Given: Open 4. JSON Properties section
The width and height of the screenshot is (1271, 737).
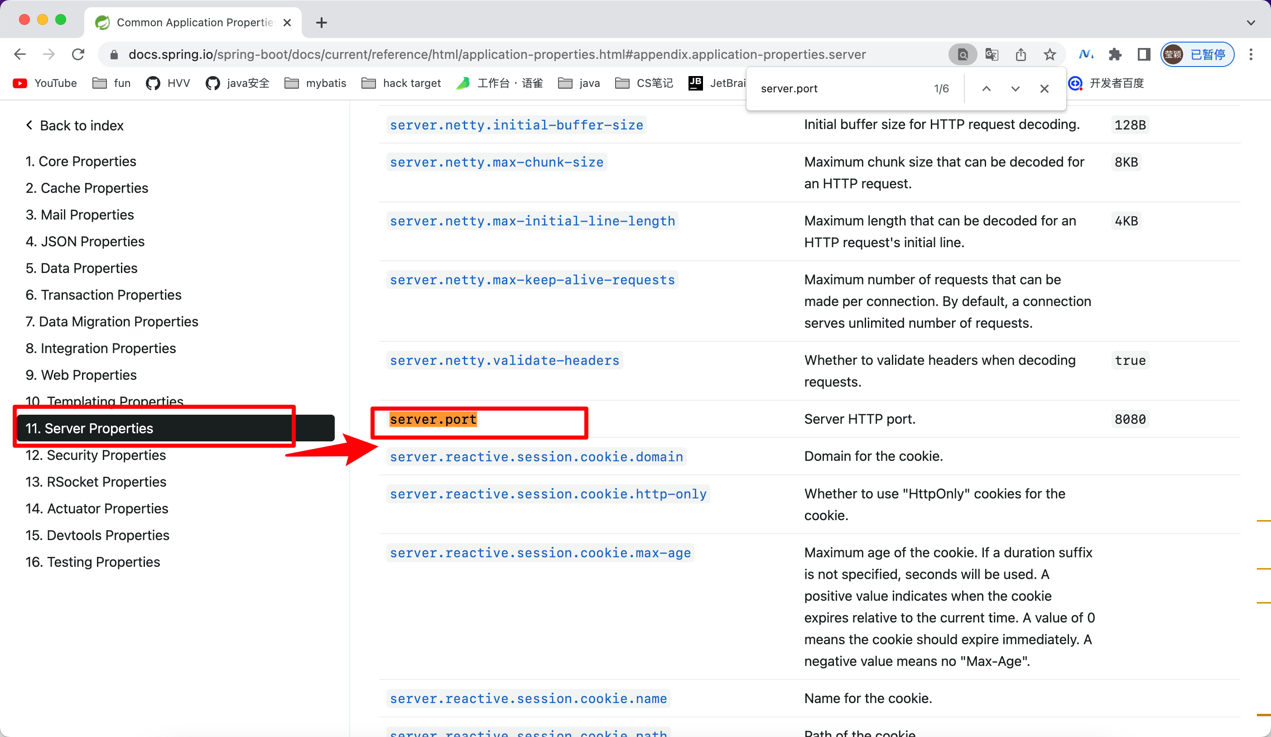Looking at the screenshot, I should (x=85, y=241).
